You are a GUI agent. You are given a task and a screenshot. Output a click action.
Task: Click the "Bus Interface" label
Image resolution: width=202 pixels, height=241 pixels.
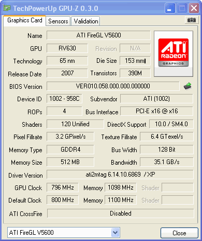102,112
